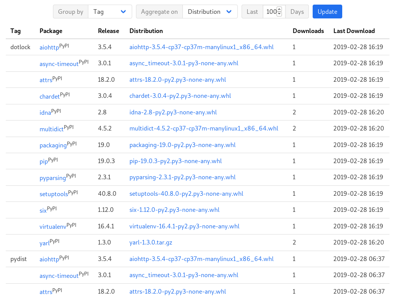
Task: Open the six package link
Action: tap(43, 210)
